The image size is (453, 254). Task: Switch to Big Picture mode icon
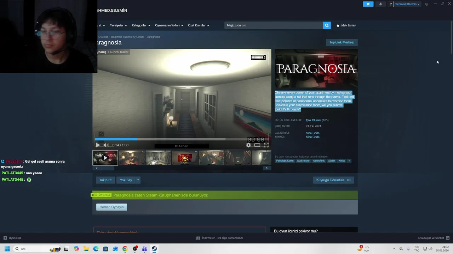point(426,4)
